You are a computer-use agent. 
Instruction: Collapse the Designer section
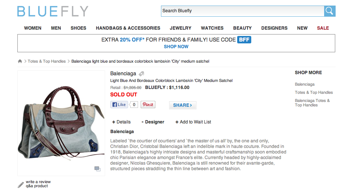tap(153, 122)
